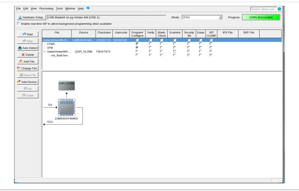
Task: Click the Add File button
Action: coord(28,61)
